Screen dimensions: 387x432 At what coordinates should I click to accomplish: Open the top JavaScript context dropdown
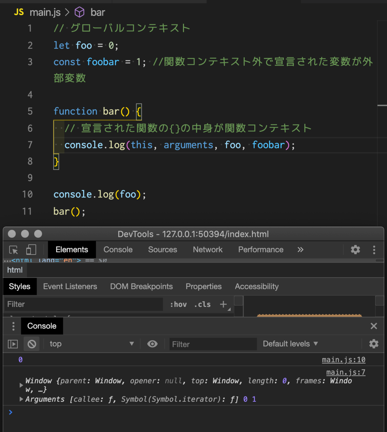point(92,344)
